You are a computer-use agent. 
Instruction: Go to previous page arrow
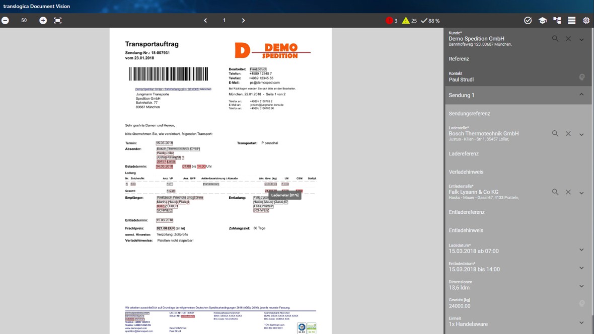(x=205, y=21)
